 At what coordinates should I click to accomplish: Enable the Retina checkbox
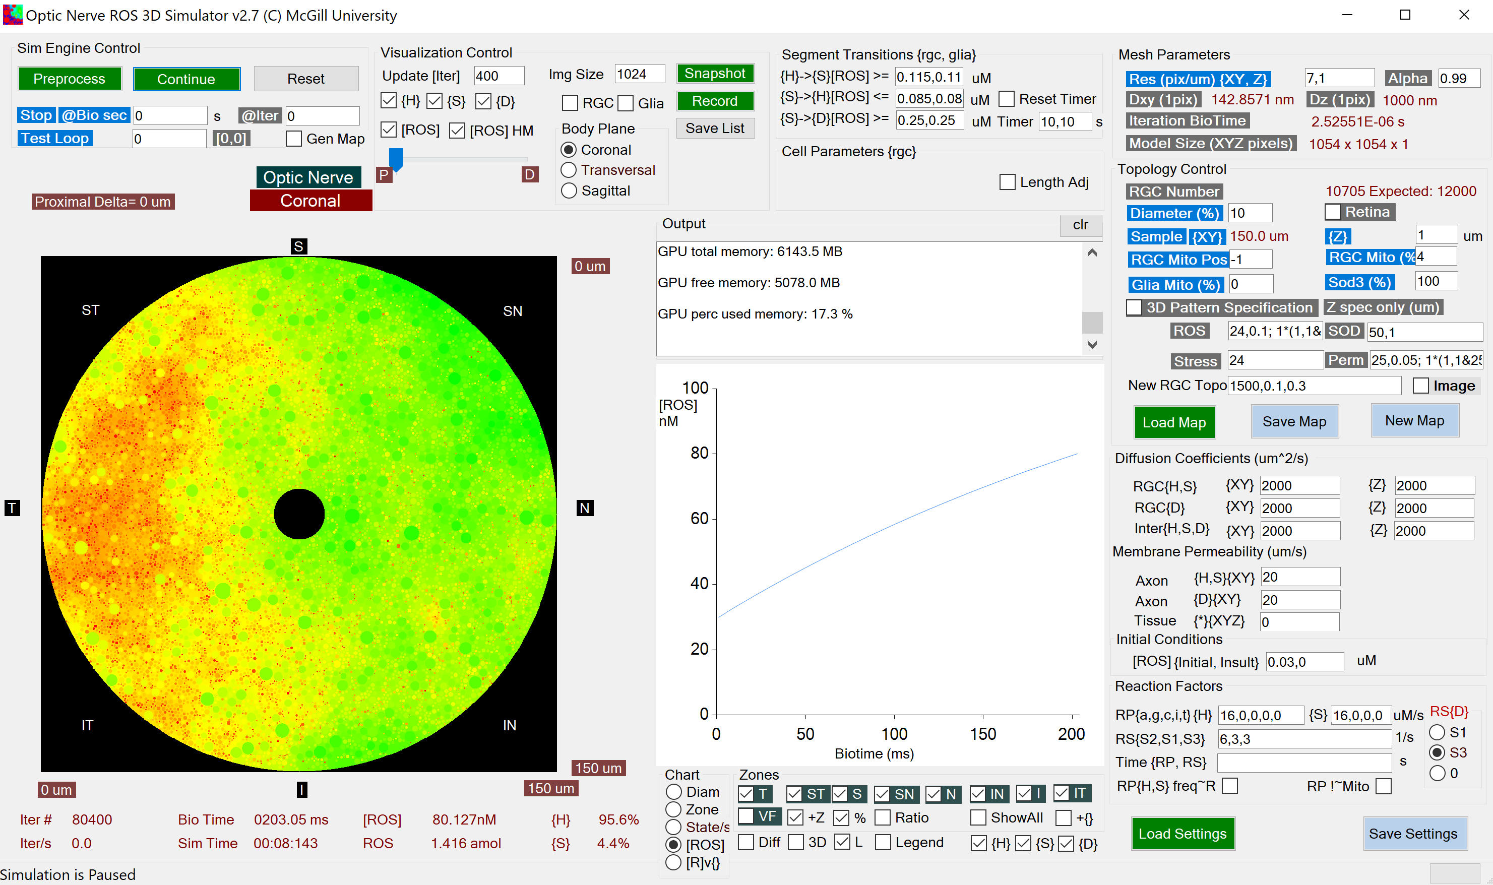1334,212
